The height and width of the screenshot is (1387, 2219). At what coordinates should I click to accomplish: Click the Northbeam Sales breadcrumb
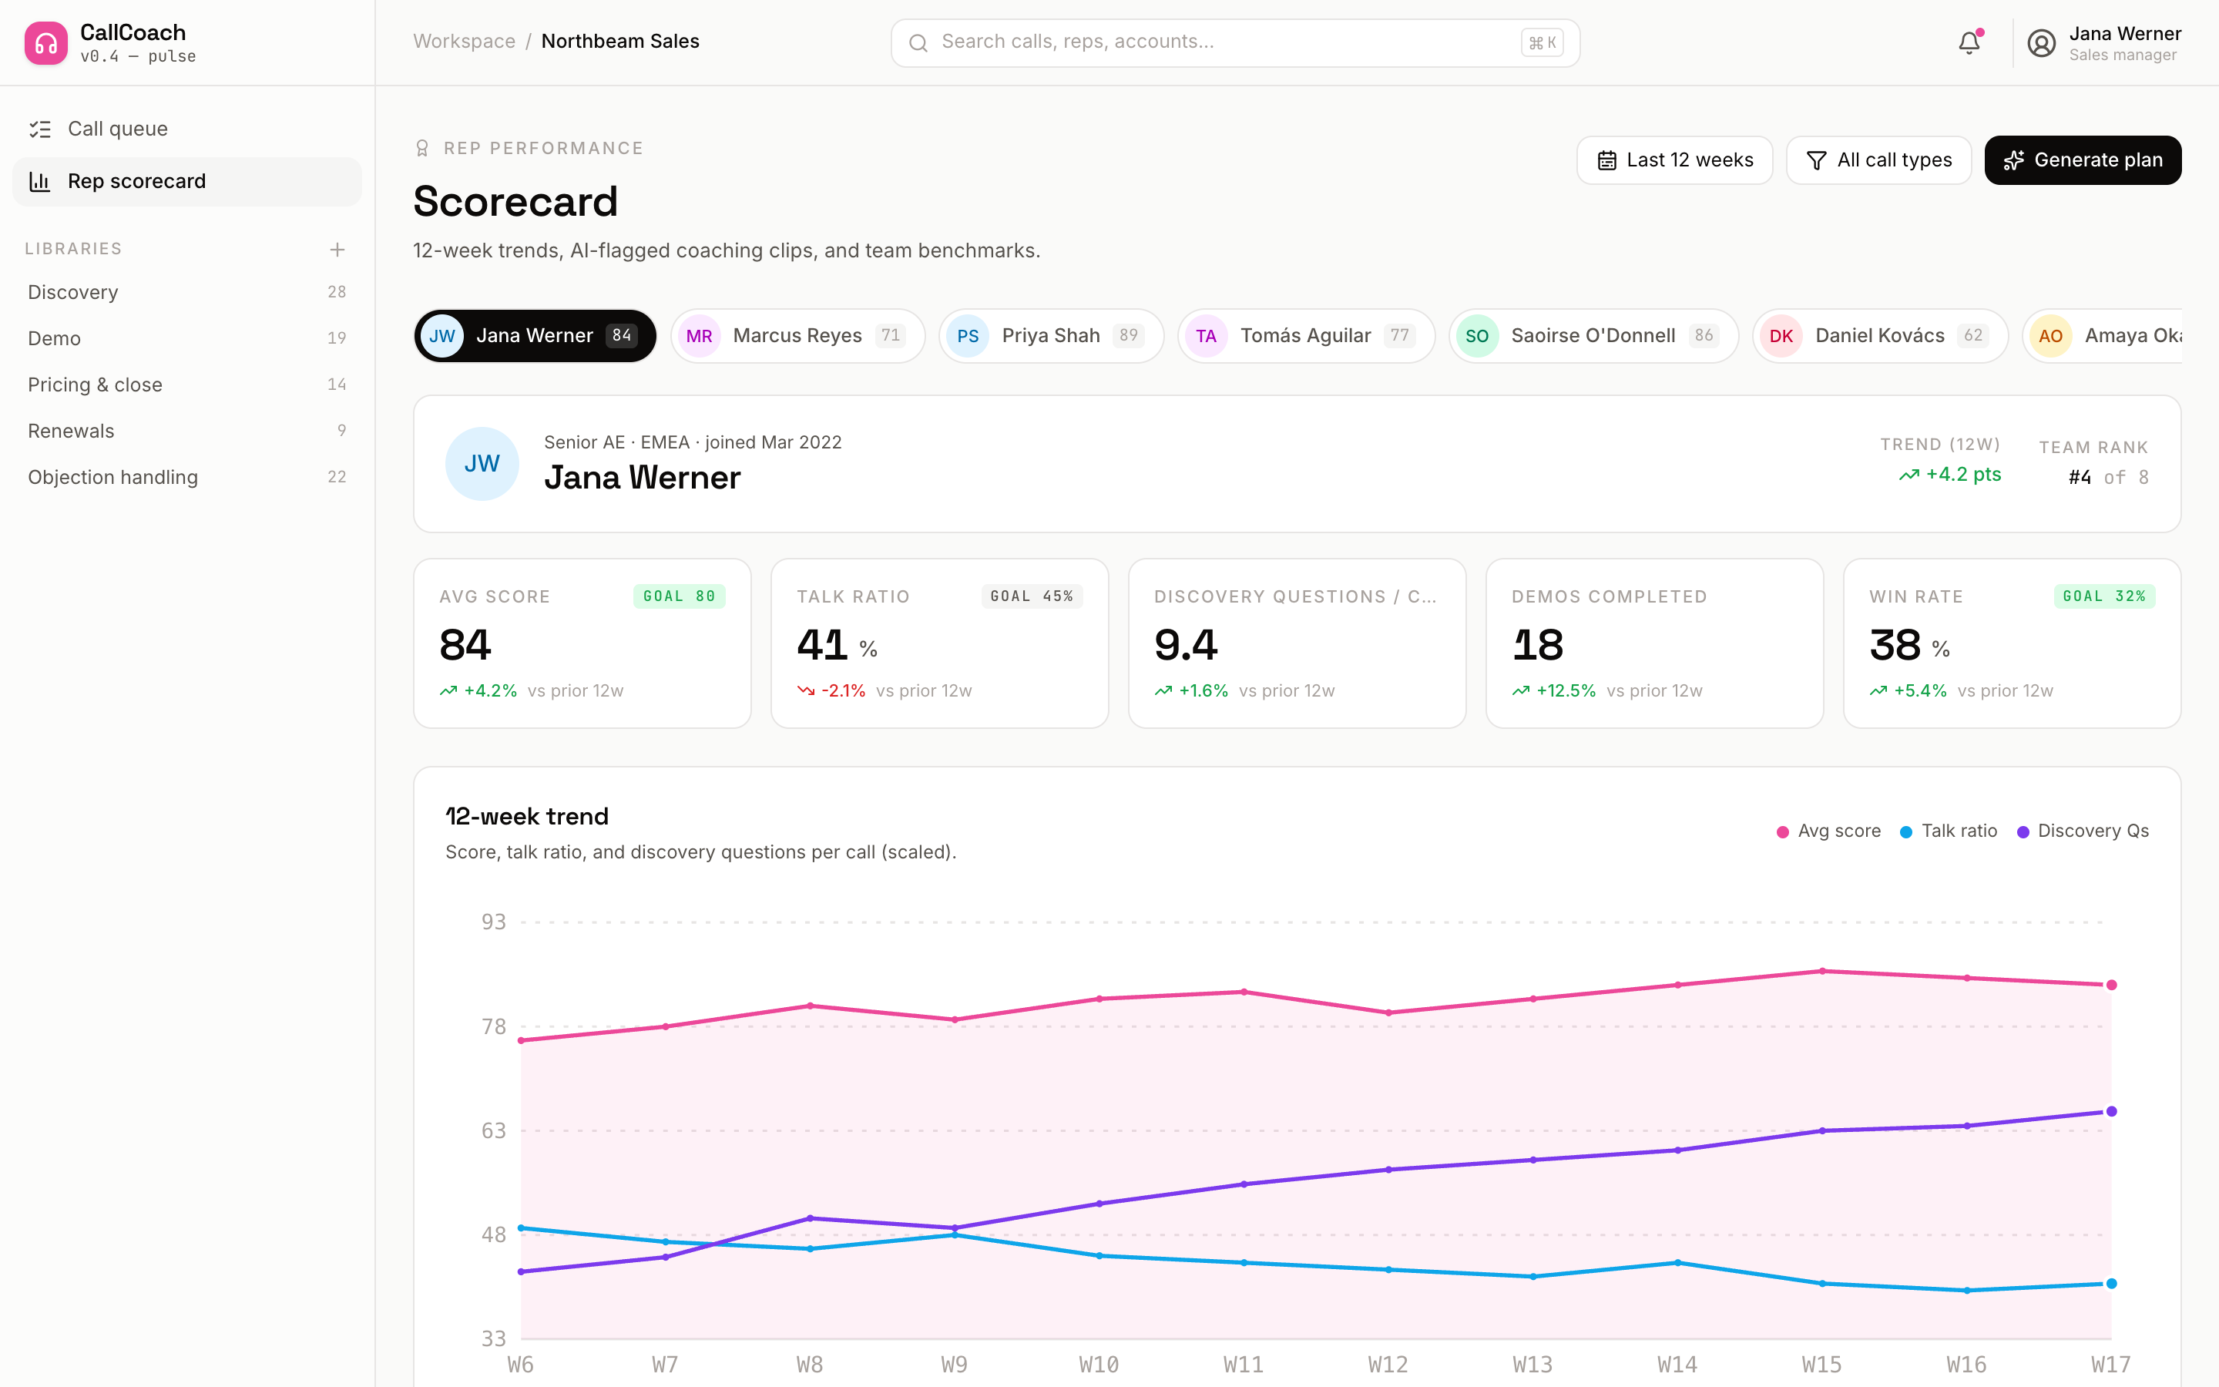pyautogui.click(x=619, y=42)
